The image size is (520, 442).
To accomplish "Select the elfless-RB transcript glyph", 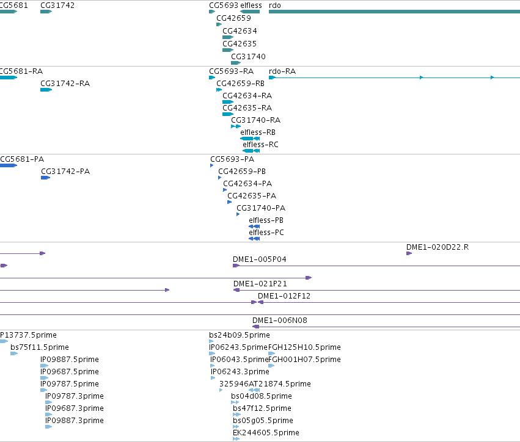I will click(x=250, y=139).
